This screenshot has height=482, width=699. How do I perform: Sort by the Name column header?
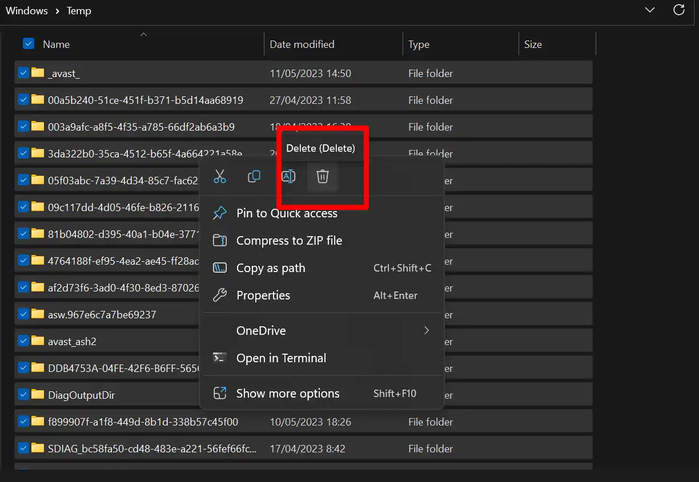click(x=56, y=44)
